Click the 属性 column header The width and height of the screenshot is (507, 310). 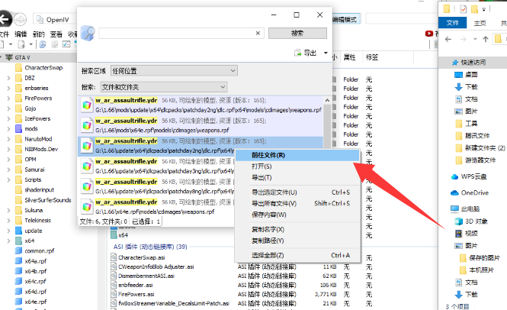pyautogui.click(x=349, y=57)
